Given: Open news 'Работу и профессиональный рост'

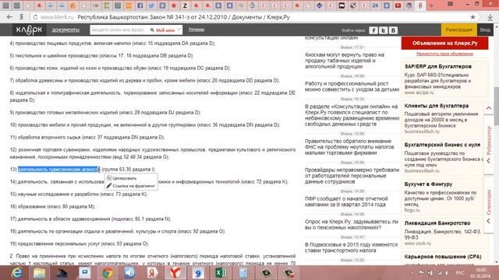Looking at the screenshot, I should (352, 86).
